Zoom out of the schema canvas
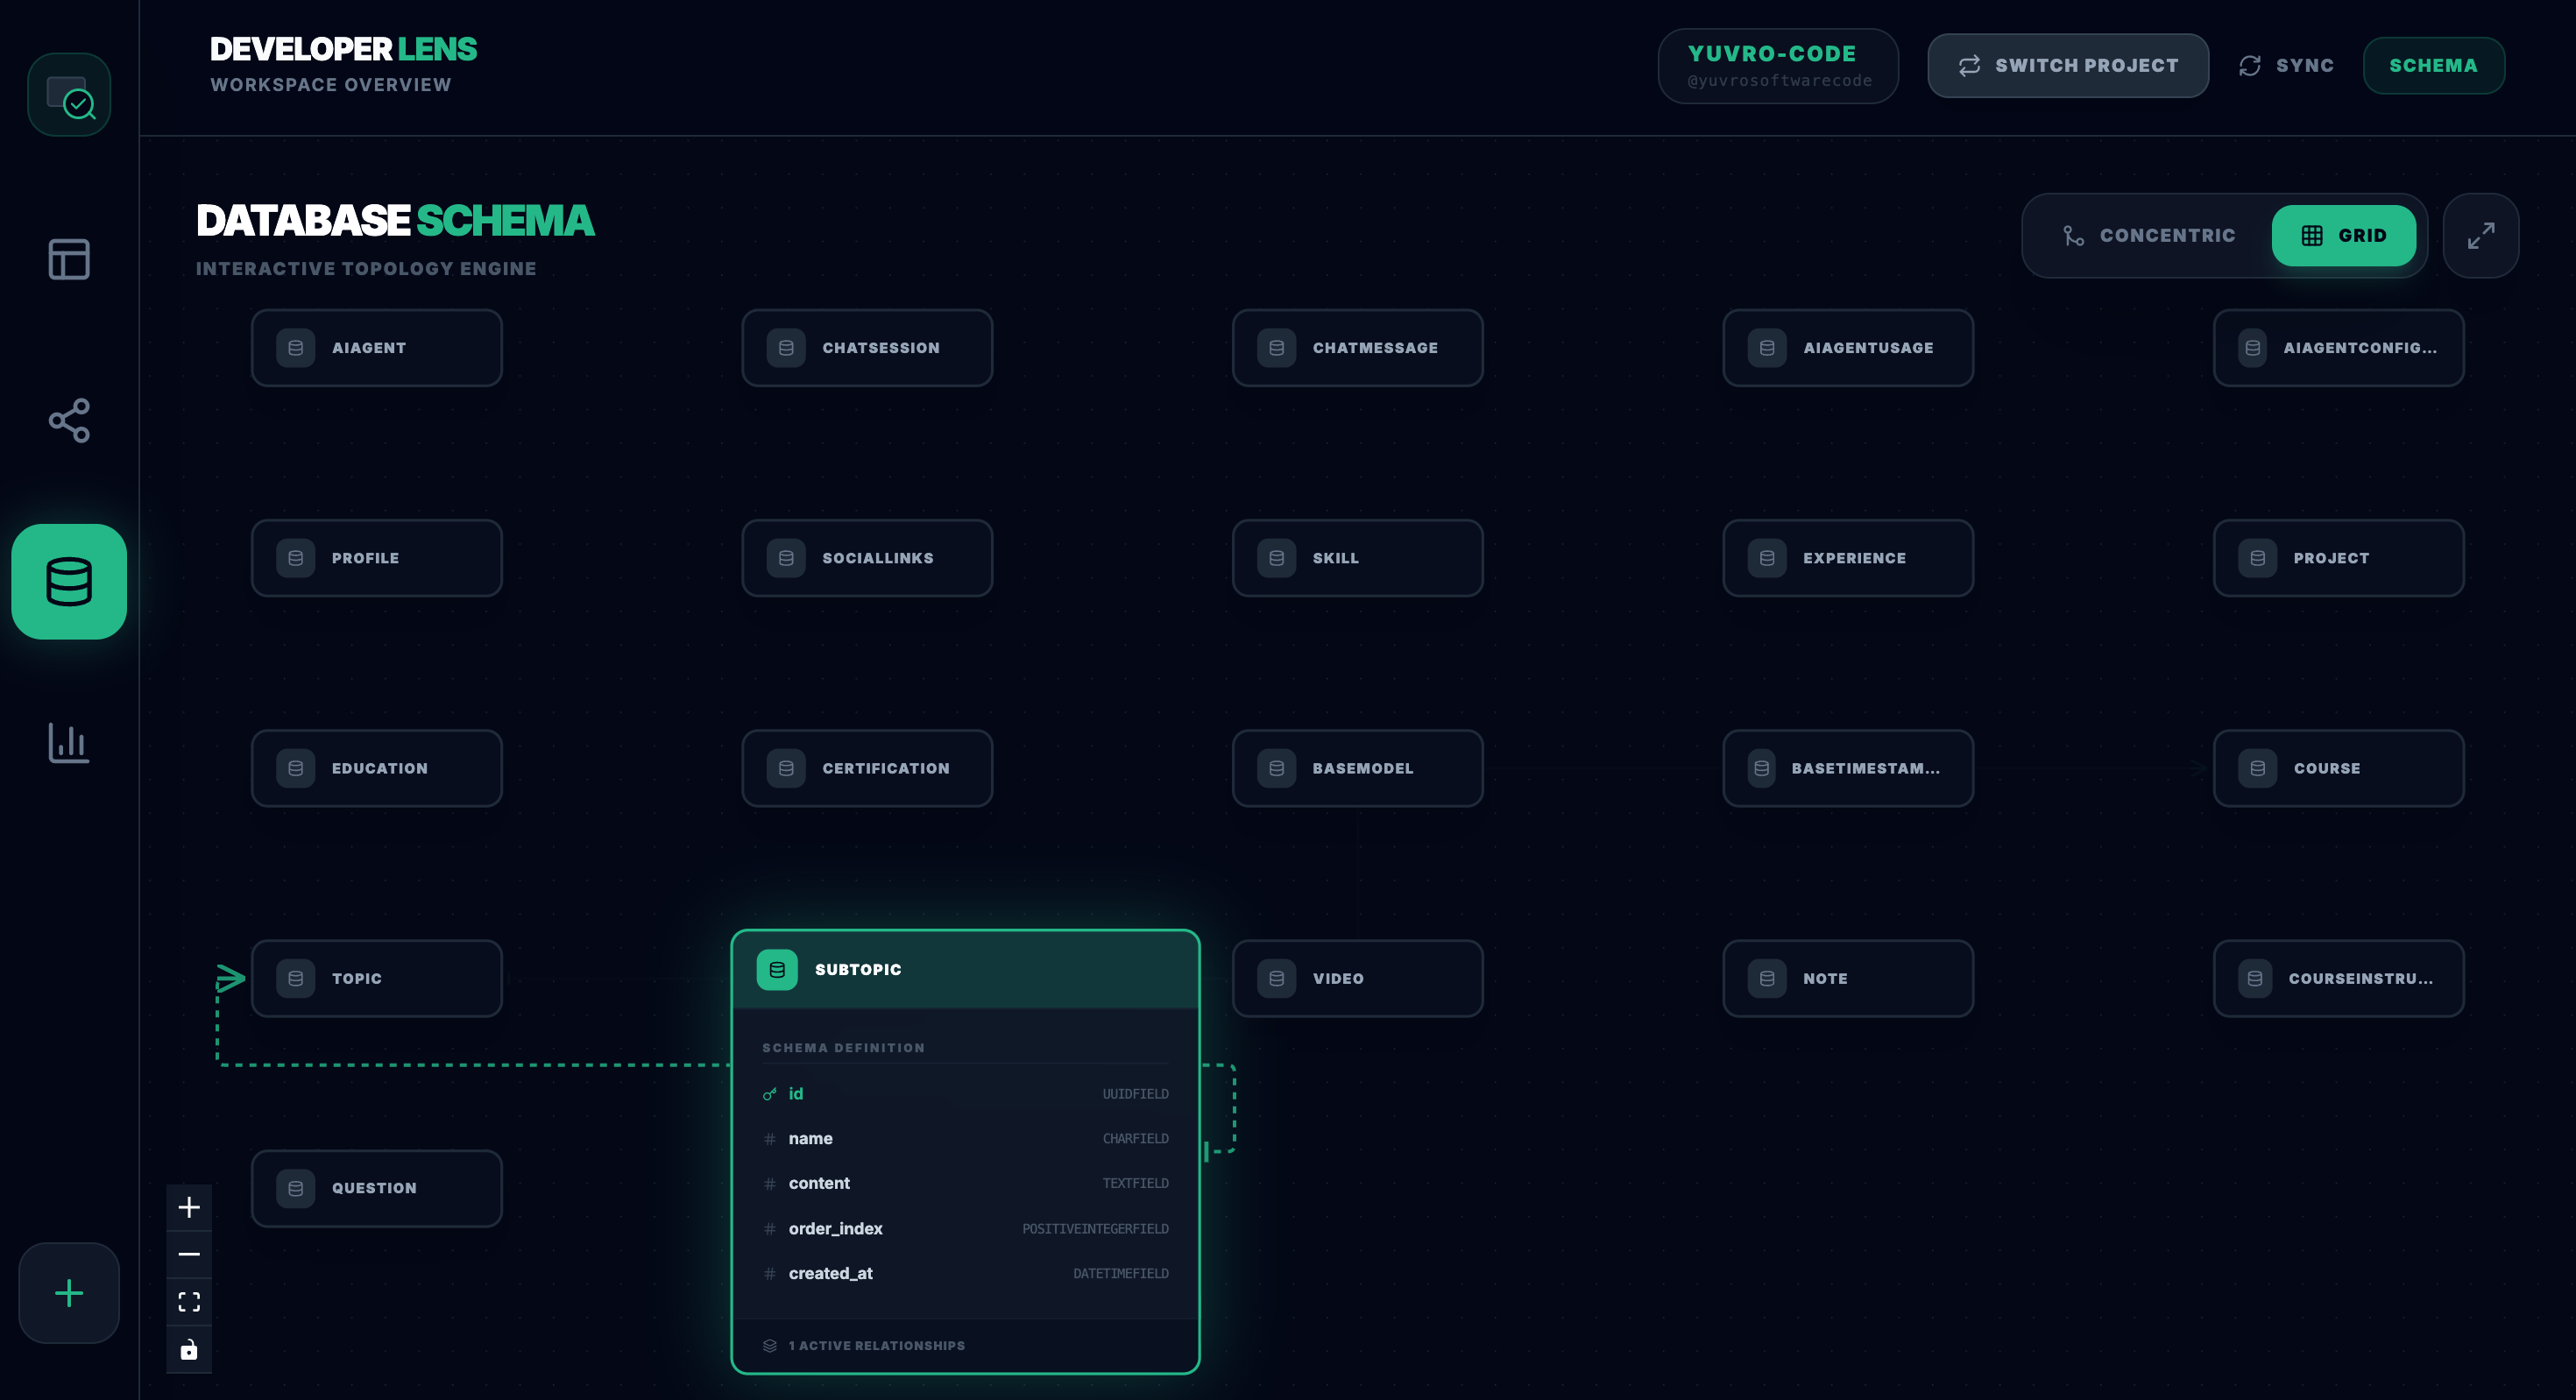 (189, 1254)
